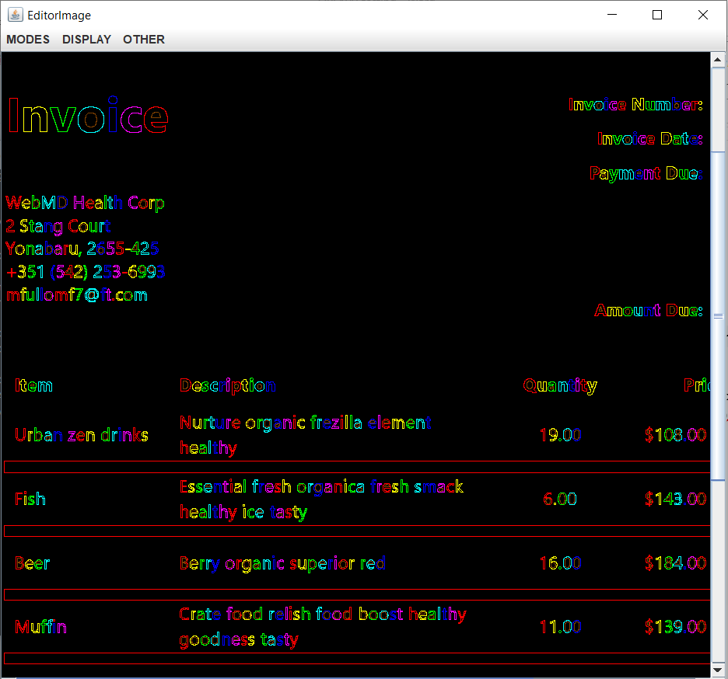Maximize the EditorImage window

pyautogui.click(x=657, y=15)
